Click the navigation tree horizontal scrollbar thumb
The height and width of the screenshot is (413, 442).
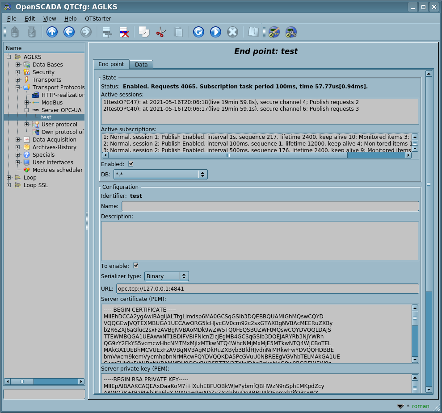(22, 381)
